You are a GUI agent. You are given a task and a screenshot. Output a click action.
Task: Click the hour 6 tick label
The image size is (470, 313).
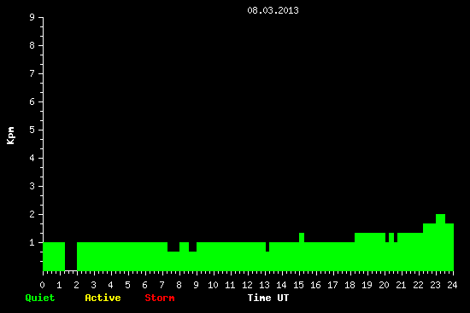click(x=144, y=285)
